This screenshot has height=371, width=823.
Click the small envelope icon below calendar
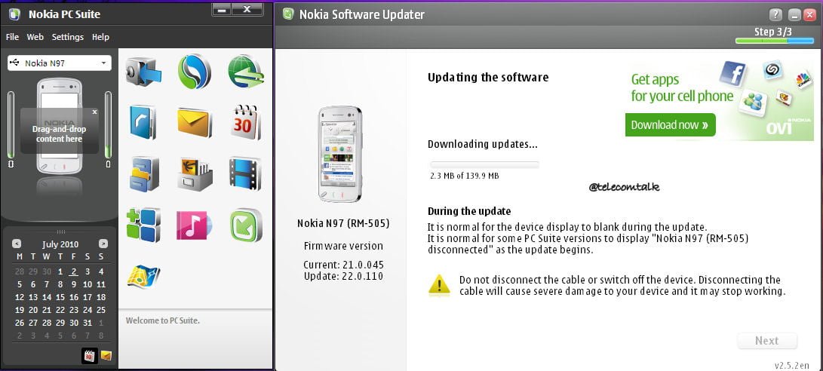tap(106, 356)
